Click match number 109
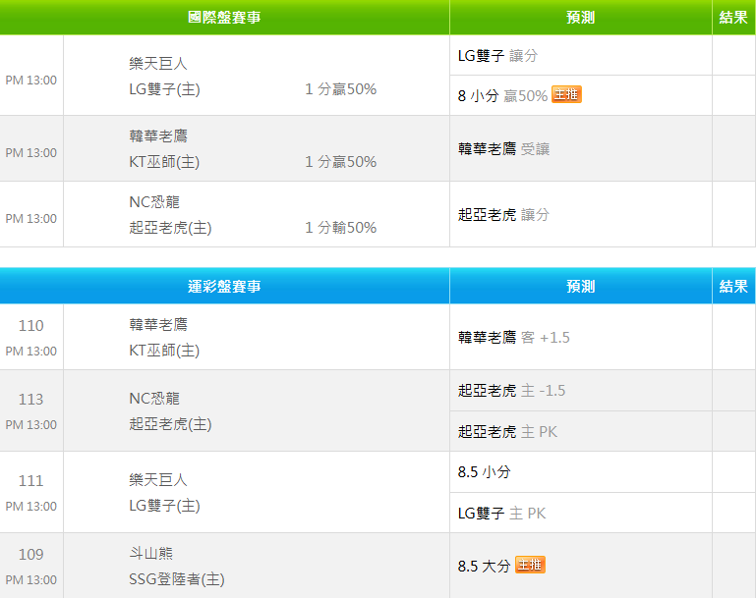This screenshot has height=598, width=756. pos(30,555)
